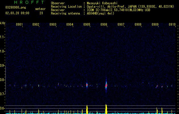Viewport: 179px width, 114px height.
Task: Click the 1.0 kHz axis label
Action: tap(2, 51)
